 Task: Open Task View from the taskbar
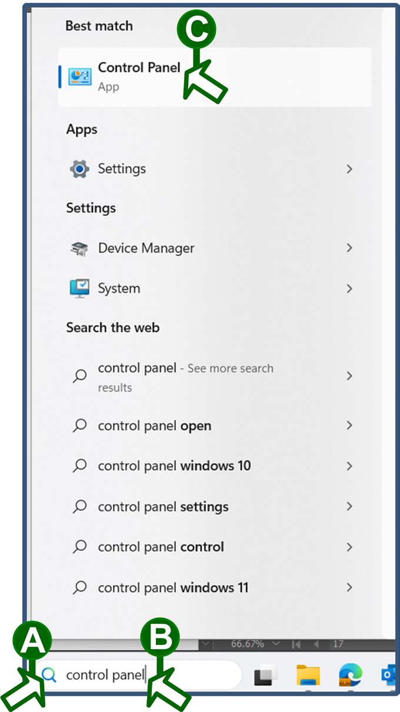coord(266,676)
